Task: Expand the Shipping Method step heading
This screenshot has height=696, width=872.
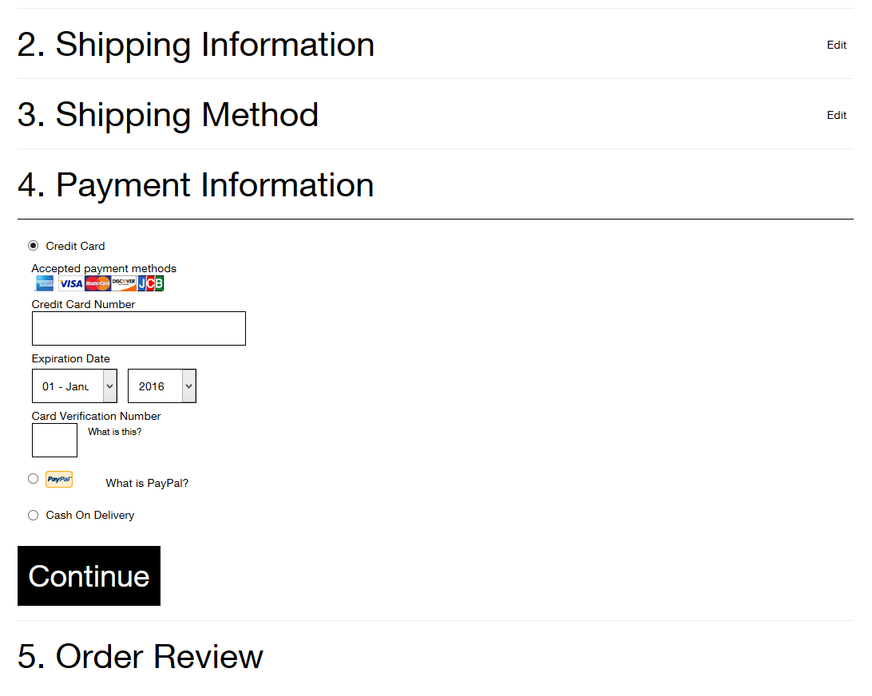Action: [168, 115]
